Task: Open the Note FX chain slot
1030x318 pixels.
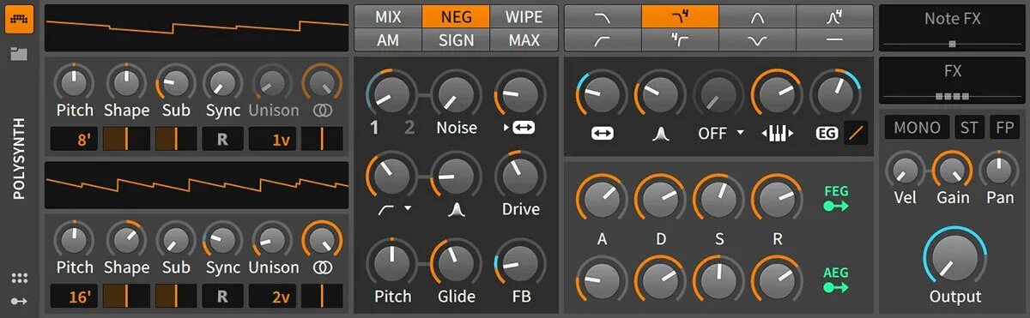Action: (x=952, y=27)
